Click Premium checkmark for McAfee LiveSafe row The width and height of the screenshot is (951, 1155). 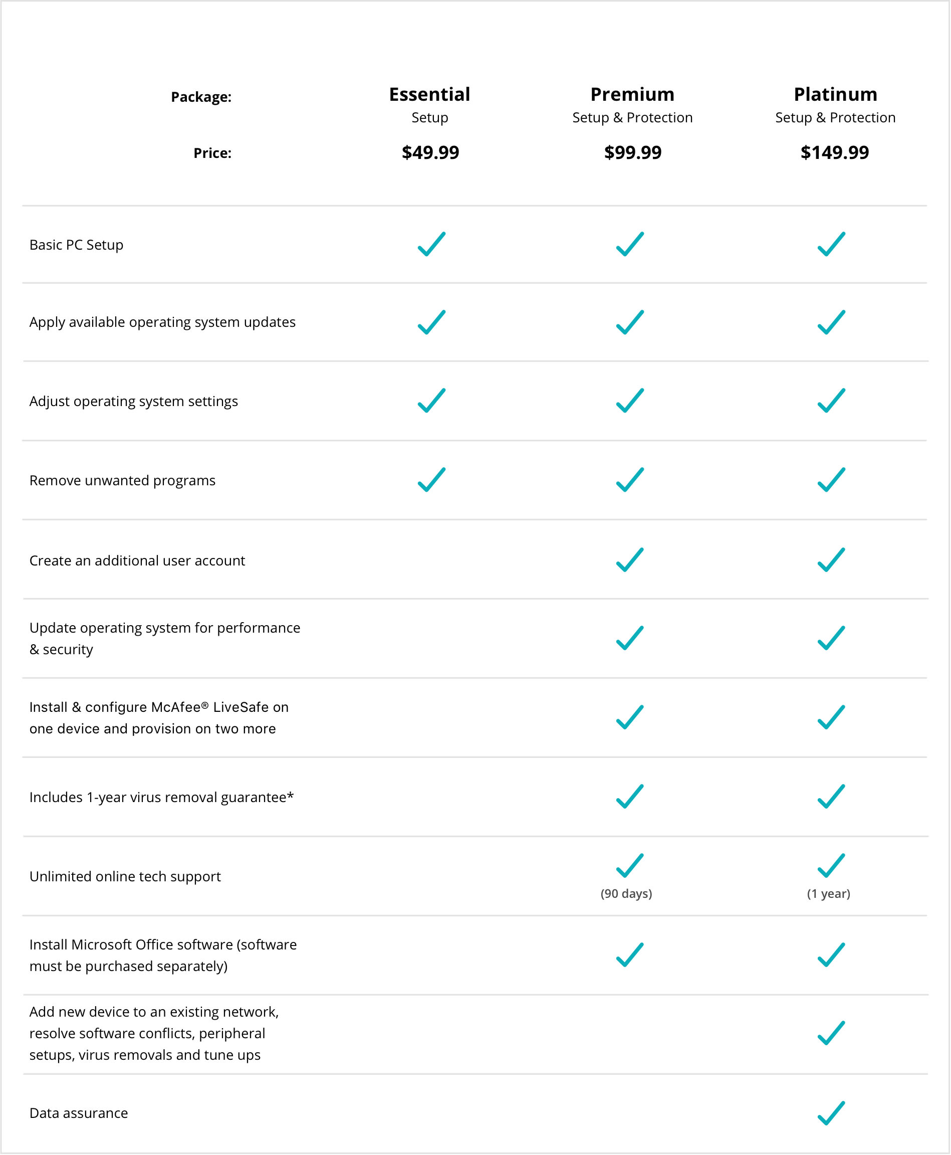click(630, 717)
